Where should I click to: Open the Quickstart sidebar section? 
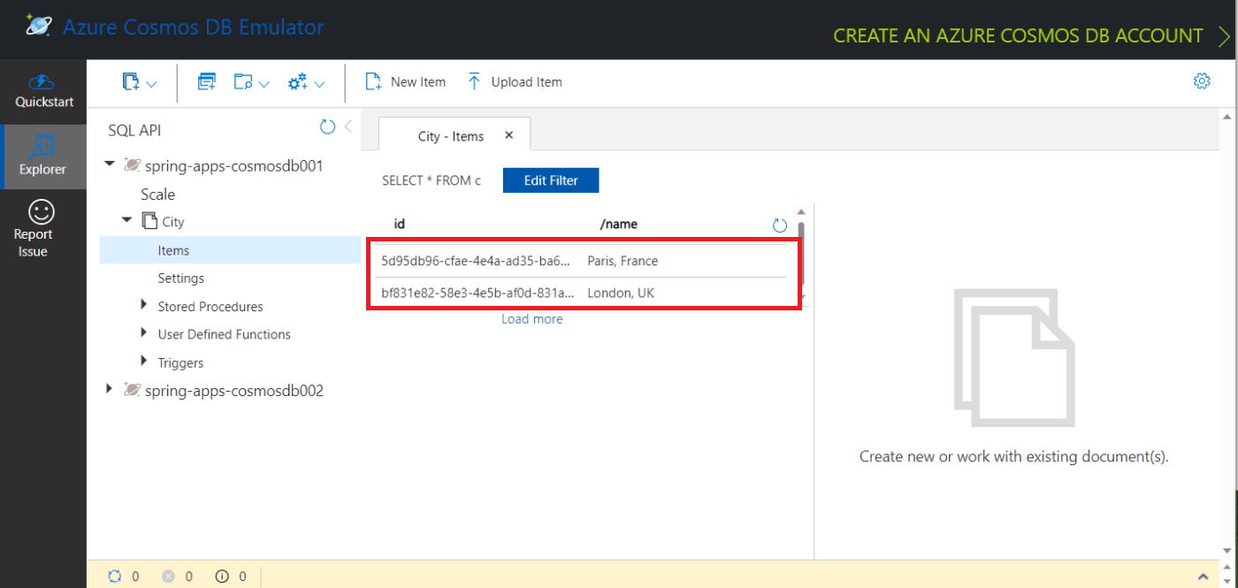[x=43, y=92]
